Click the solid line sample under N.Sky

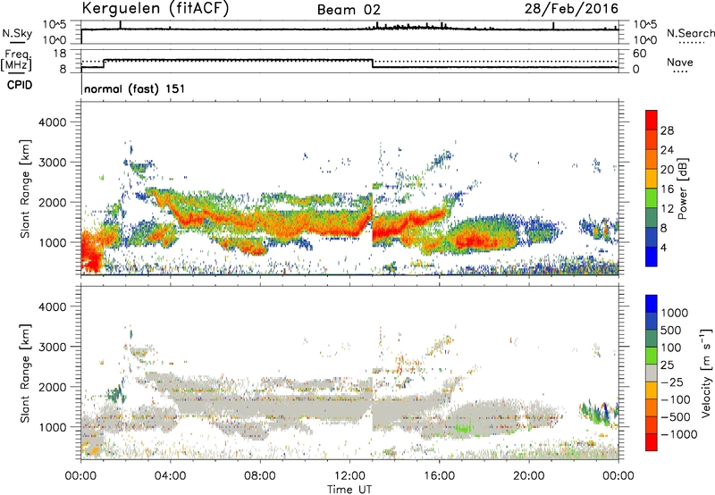point(17,43)
